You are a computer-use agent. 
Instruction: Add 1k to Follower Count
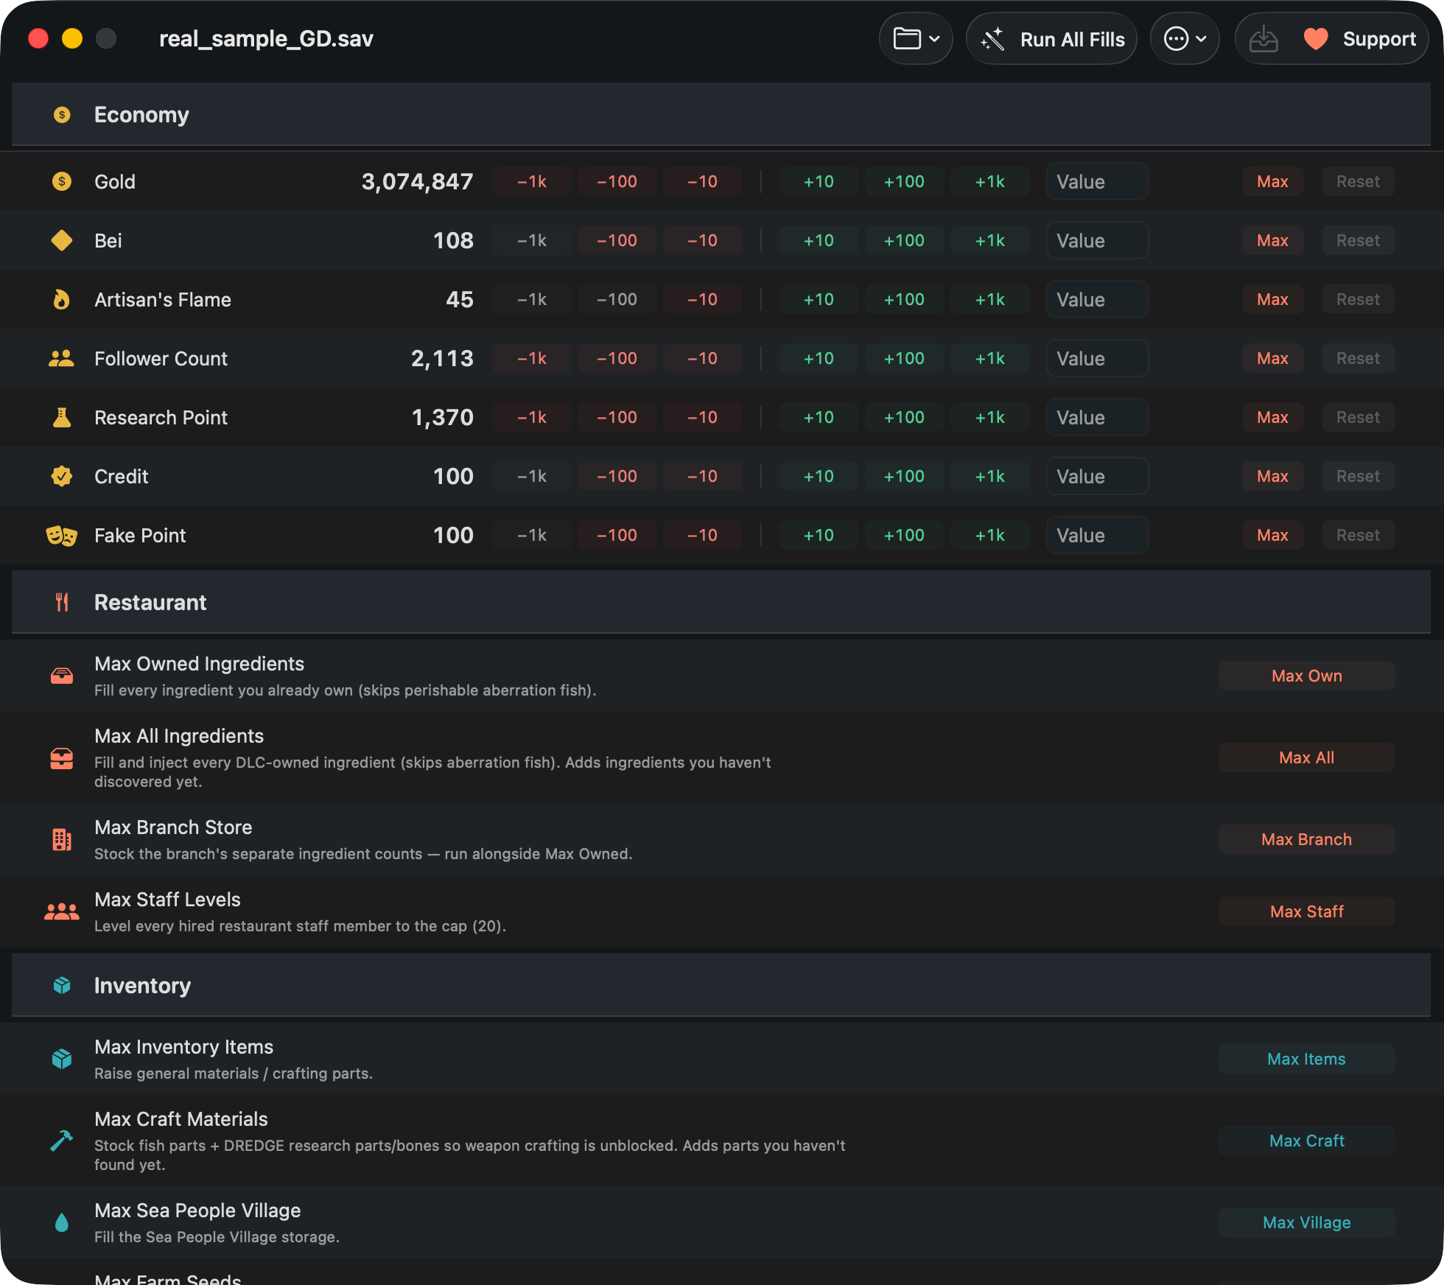[990, 358]
